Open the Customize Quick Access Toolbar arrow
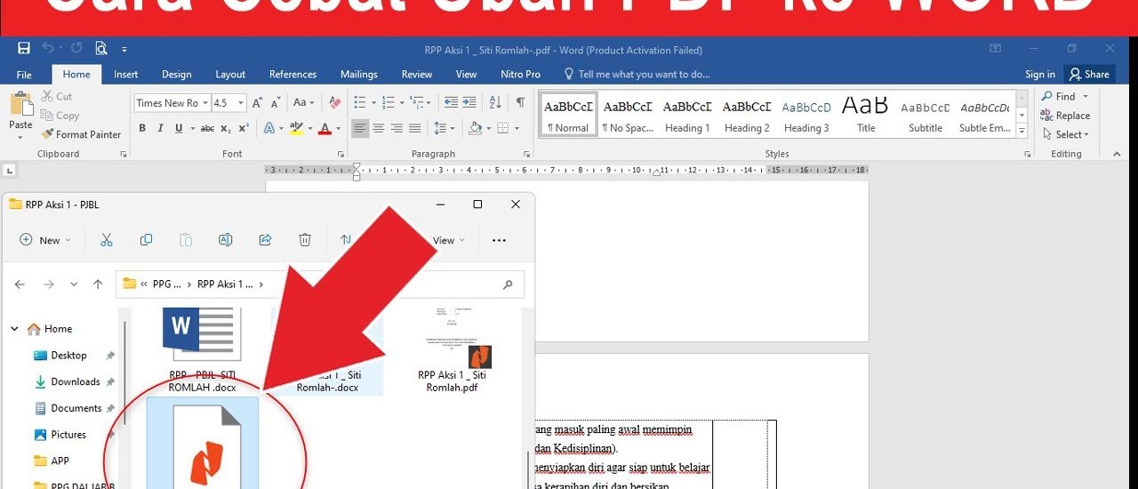 click(124, 49)
